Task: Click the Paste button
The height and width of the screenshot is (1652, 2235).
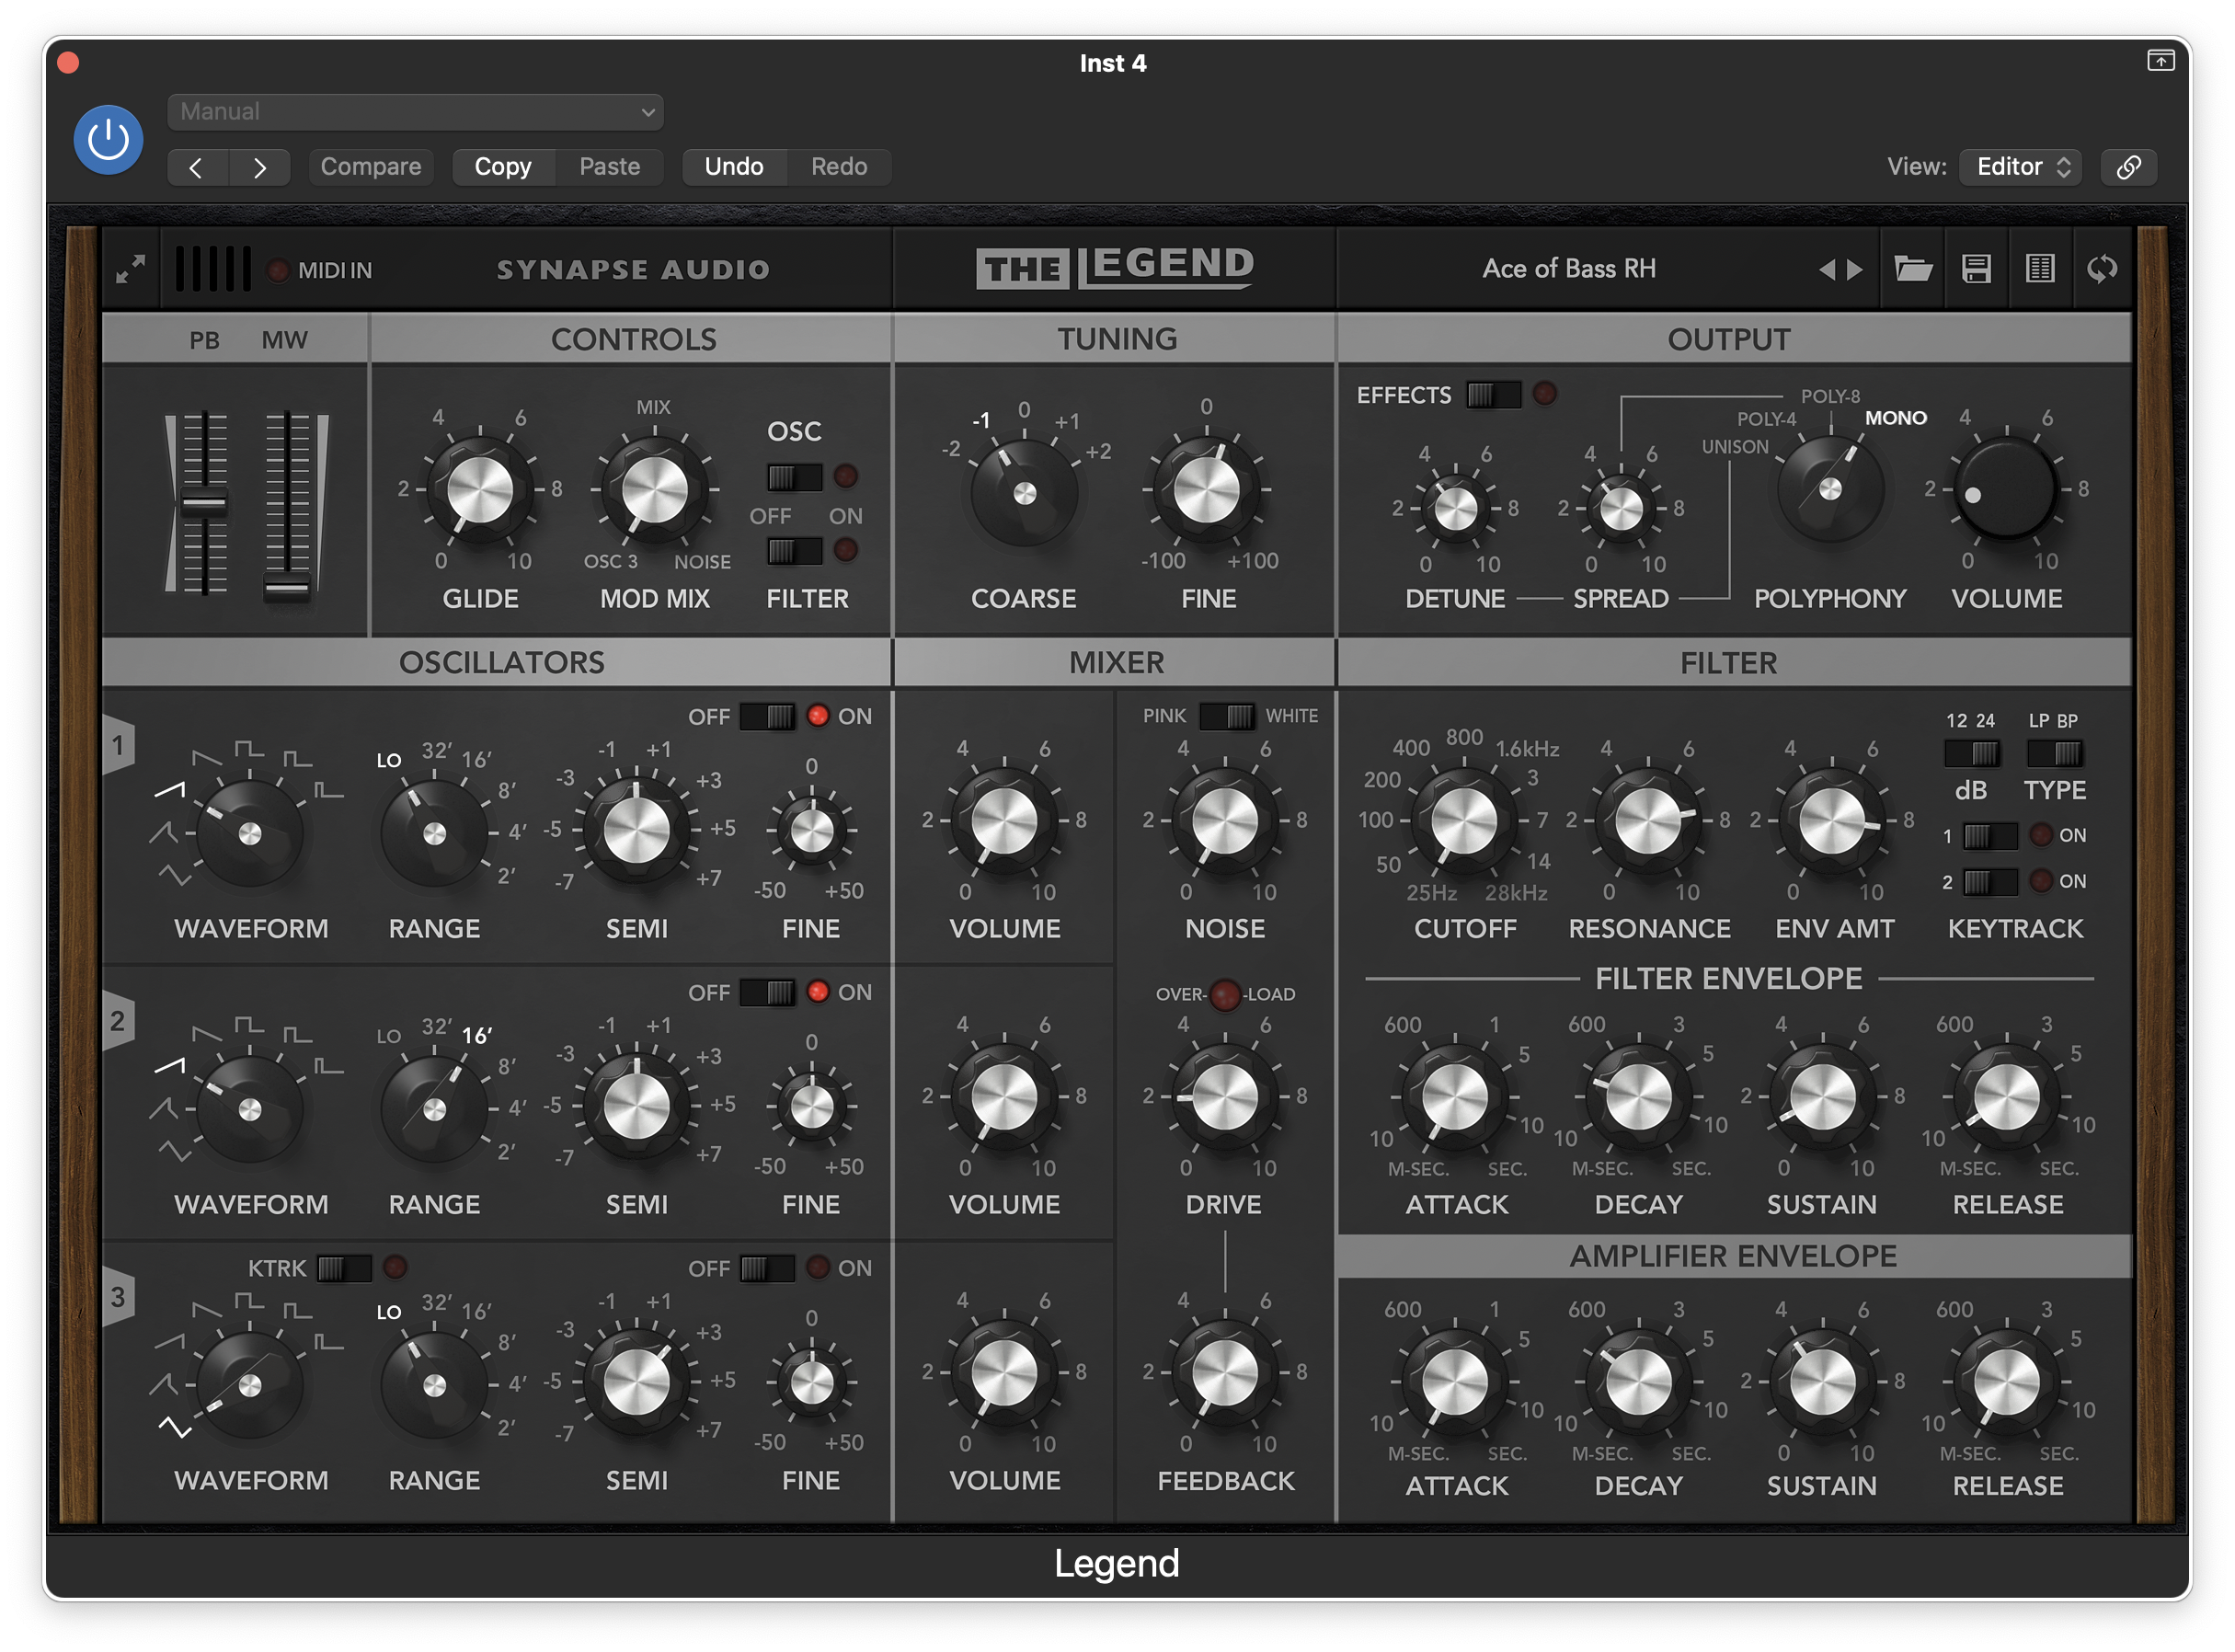Action: (609, 167)
